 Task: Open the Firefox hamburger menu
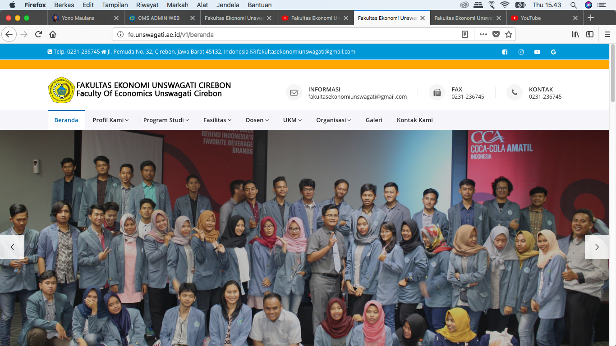(607, 34)
